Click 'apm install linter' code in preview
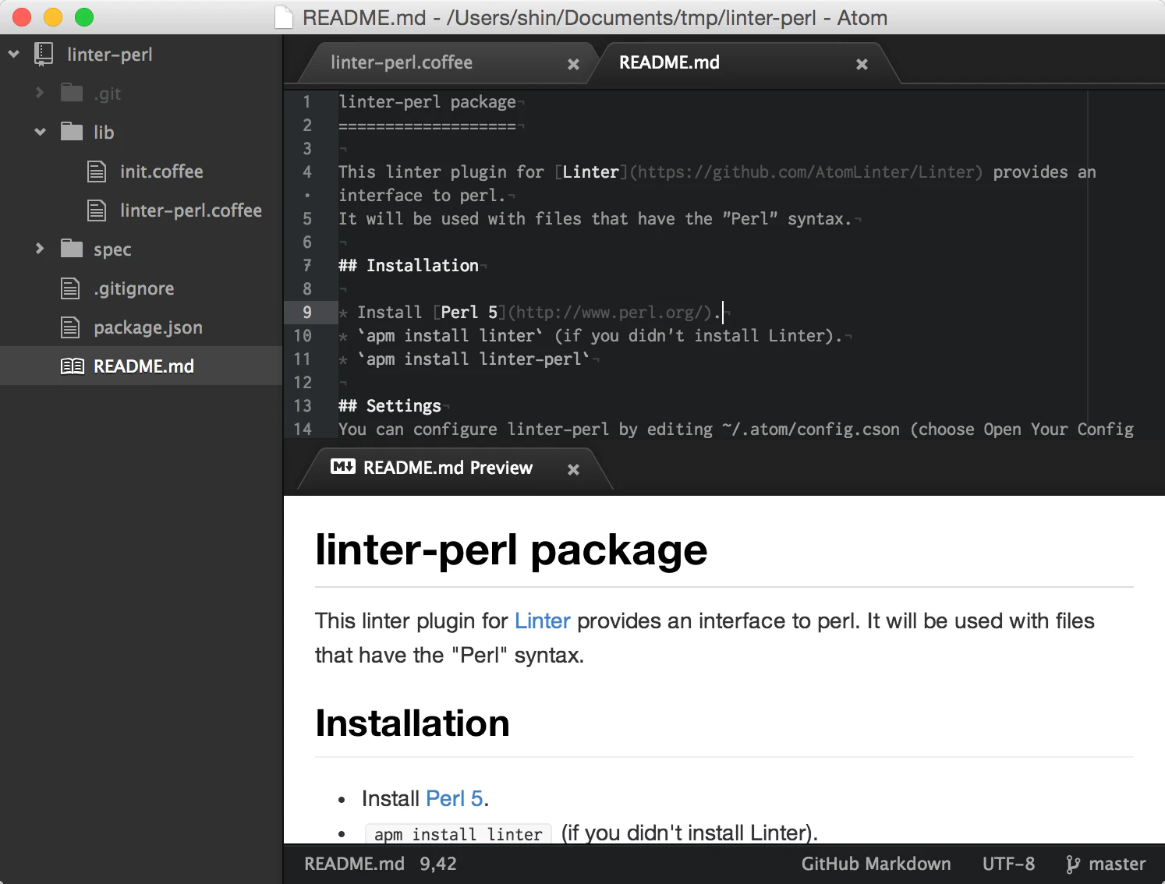The height and width of the screenshot is (884, 1165). tap(458, 833)
